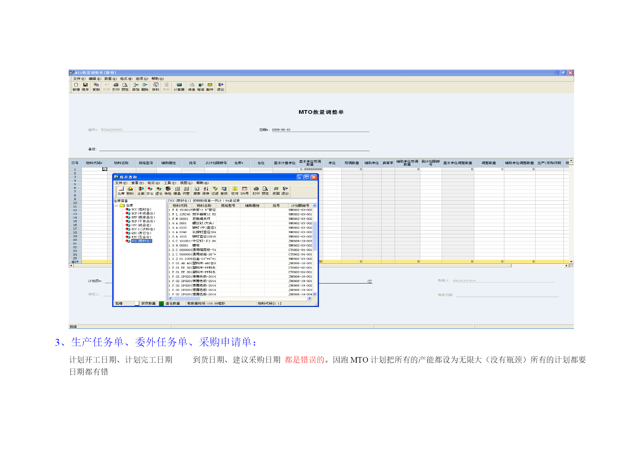
Task: Click 预览 (Preview) in the 库存查询 toolbar
Action: click(265, 191)
